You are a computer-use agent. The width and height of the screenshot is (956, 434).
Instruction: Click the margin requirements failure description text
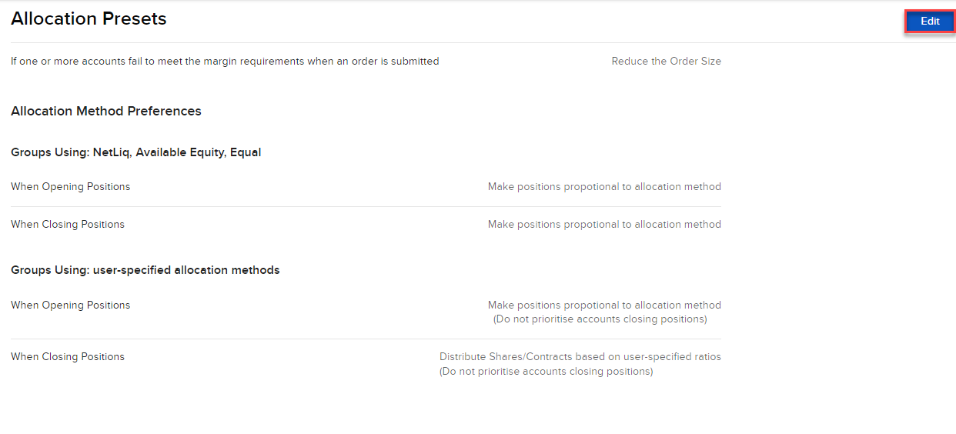pos(225,62)
